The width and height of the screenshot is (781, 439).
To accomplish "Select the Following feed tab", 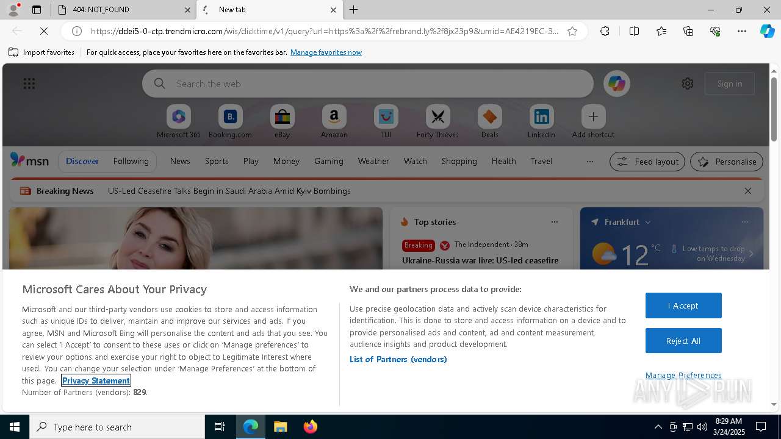I will (131, 161).
